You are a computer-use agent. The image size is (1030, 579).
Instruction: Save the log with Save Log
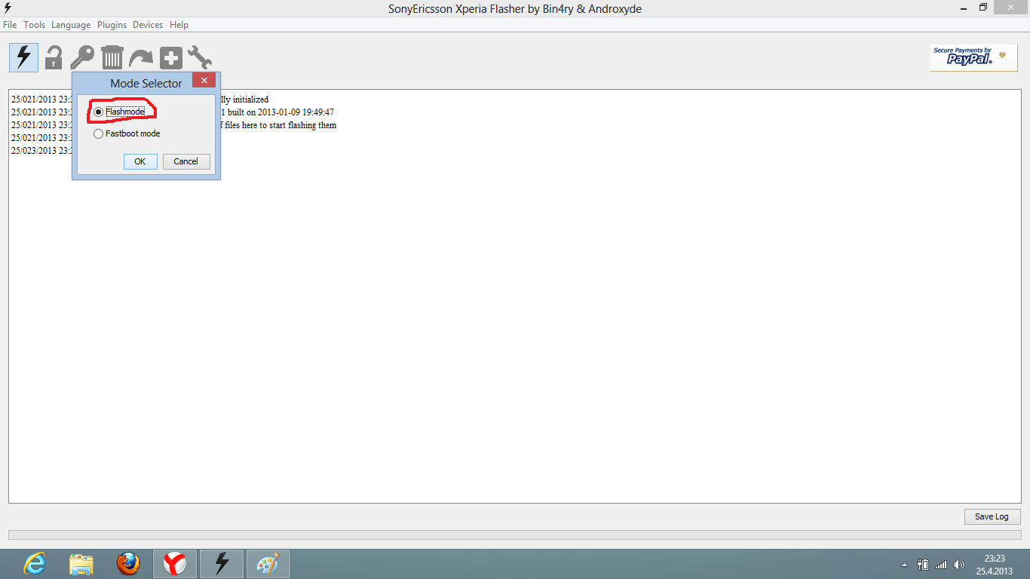click(x=992, y=516)
